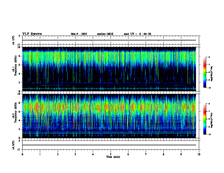224x173 pixels.
Task: Click time axis tick label 5
Action: click(x=111, y=154)
